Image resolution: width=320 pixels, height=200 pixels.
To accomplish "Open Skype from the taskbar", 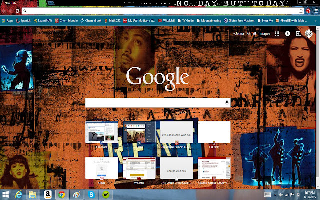I will click(91, 195).
